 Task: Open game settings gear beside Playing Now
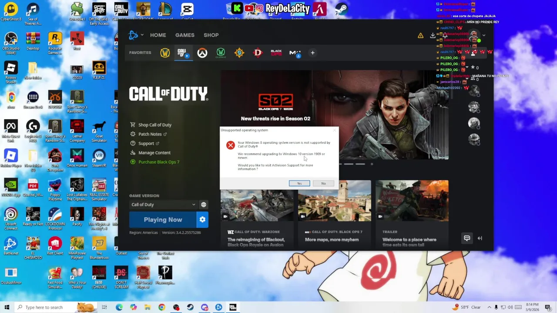pyautogui.click(x=202, y=220)
